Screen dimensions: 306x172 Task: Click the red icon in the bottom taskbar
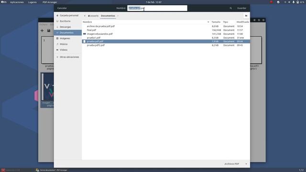click(3, 170)
